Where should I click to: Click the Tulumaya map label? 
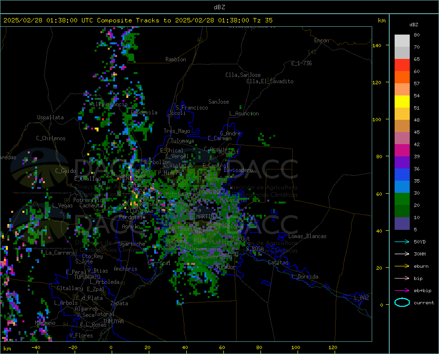(x=182, y=141)
